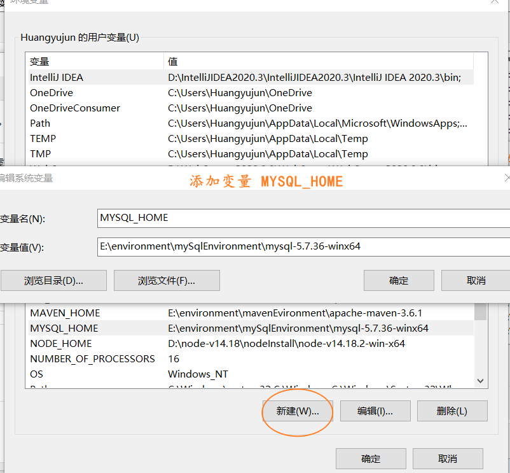Close the environment variables window

(495, 2)
